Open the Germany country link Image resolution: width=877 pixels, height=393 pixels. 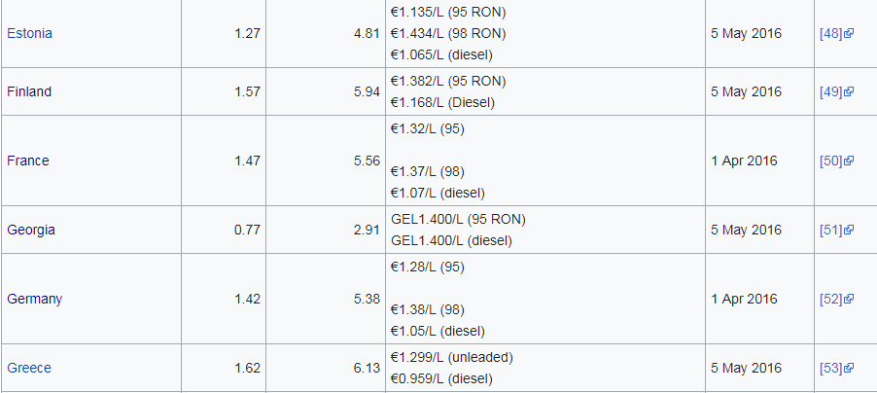click(x=35, y=299)
